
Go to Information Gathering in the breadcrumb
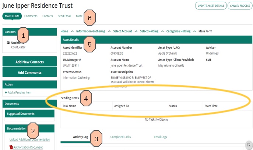point(91,32)
